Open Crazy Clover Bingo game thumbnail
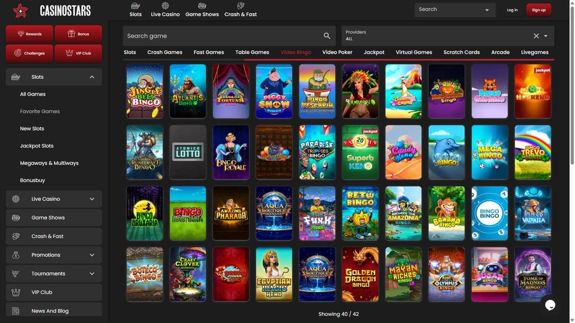 pyautogui.click(x=188, y=274)
